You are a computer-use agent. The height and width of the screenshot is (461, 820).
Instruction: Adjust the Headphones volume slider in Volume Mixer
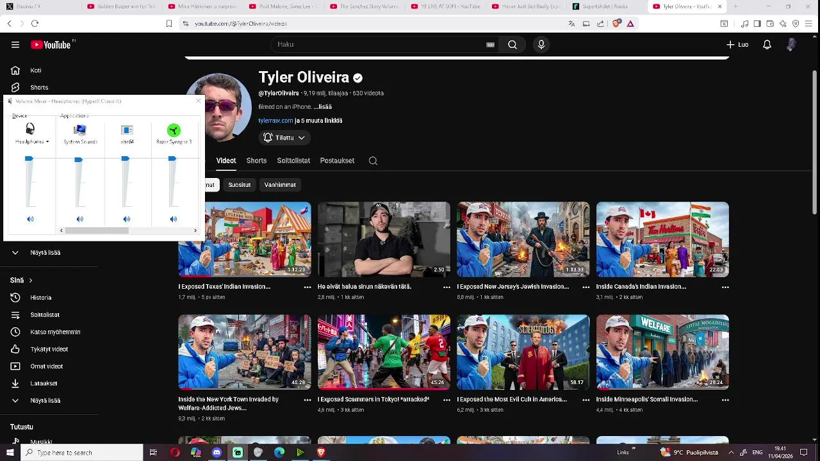[x=29, y=159]
